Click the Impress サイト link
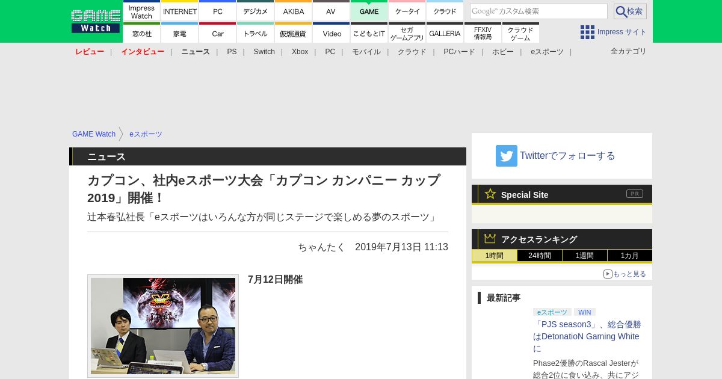722x379 pixels. pyautogui.click(x=622, y=32)
